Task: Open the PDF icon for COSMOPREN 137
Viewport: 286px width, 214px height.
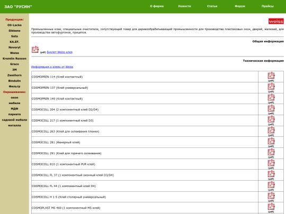Action: pyautogui.click(x=271, y=87)
